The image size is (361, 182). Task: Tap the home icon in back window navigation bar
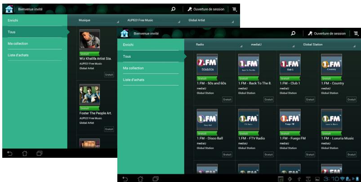click(25, 153)
